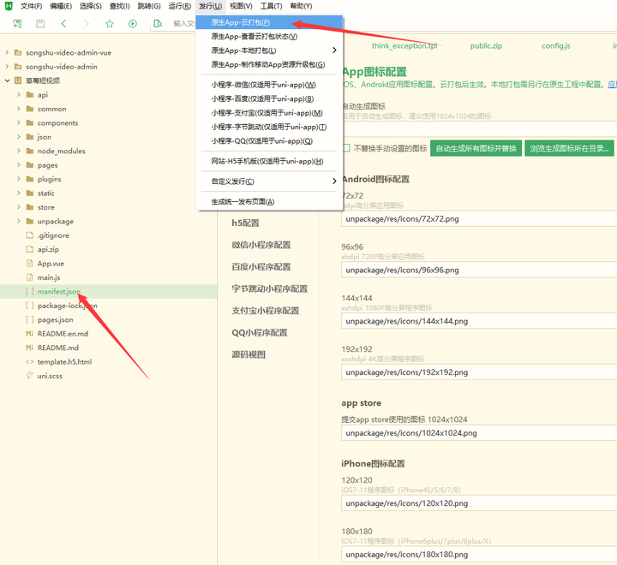Open the 视图(V) menu

pos(241,6)
